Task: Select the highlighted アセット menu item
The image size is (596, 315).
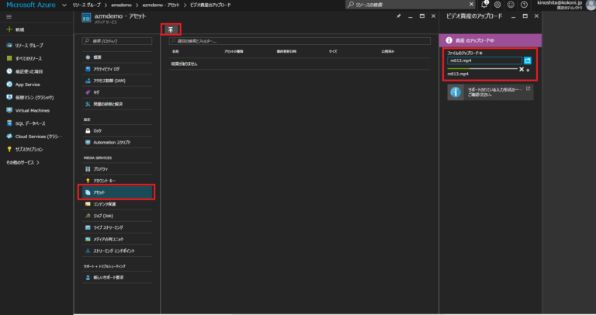Action: tap(117, 192)
